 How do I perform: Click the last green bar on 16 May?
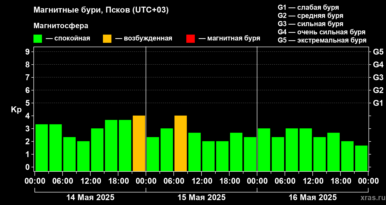(361, 158)
